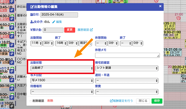Open the 休憩 終了 hour dropdown
The image size is (186, 109).
pos(126,43)
